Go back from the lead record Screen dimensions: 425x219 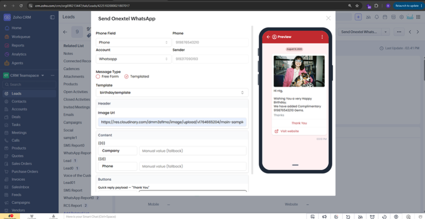point(65,32)
